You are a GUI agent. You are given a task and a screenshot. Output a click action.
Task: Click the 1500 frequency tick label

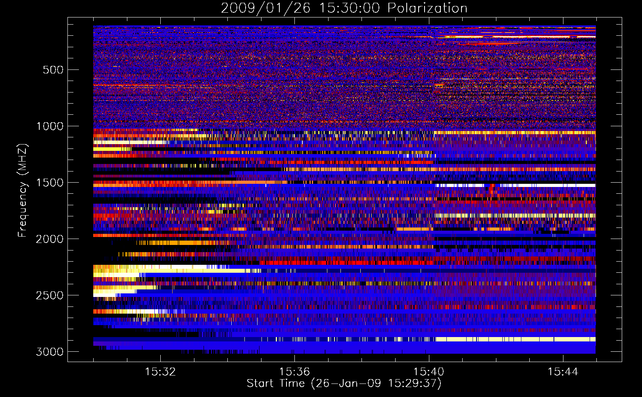[50, 183]
